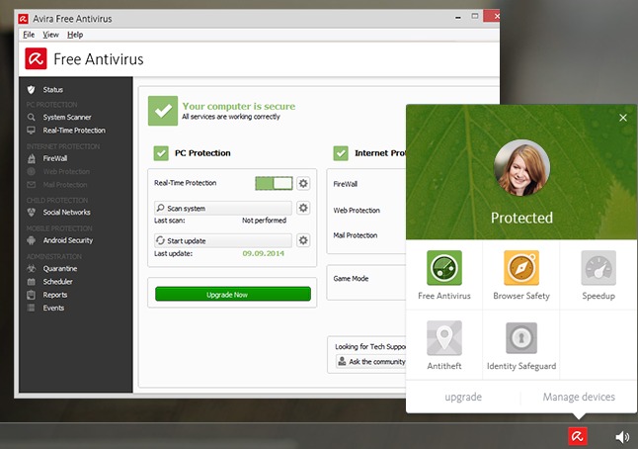This screenshot has width=638, height=449.
Task: Open the File menu
Action: click(x=29, y=35)
